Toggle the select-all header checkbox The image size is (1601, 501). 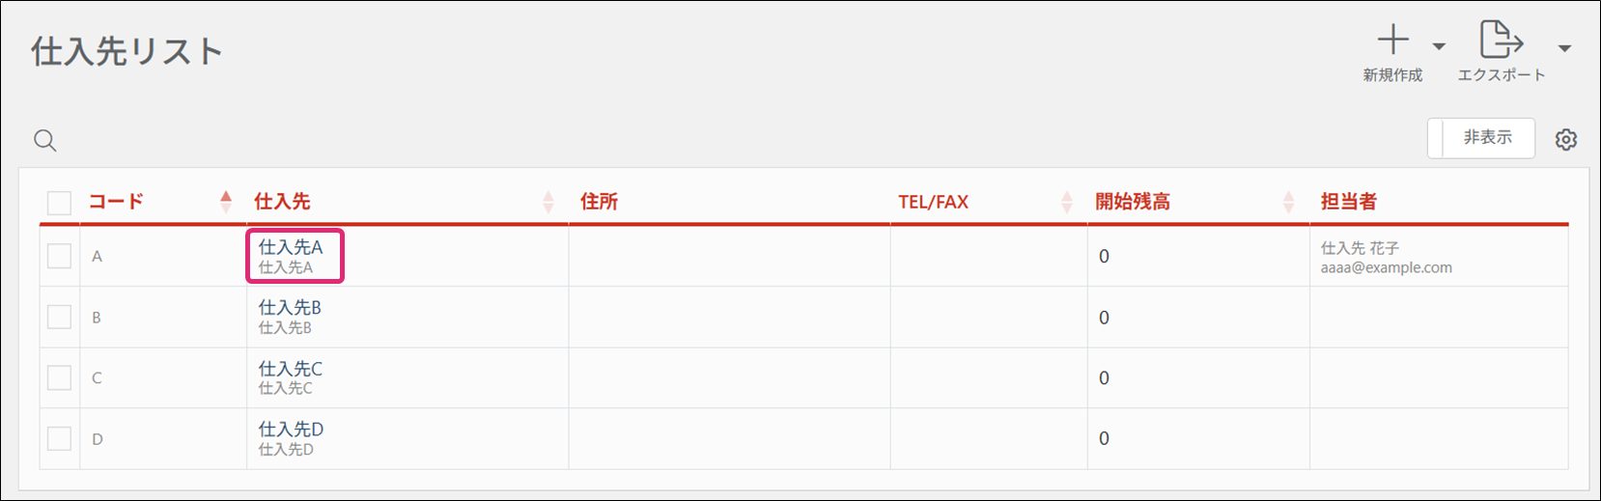pyautogui.click(x=60, y=203)
